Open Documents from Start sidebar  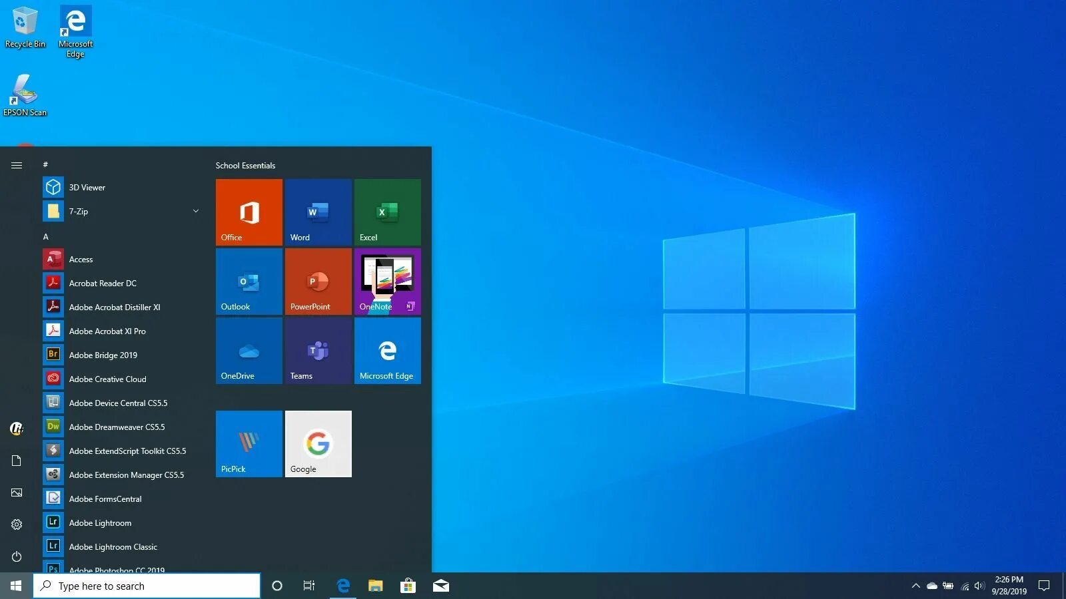[17, 461]
